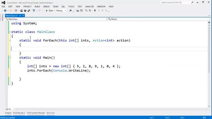Open the BUILD menu
Viewport: 212px width, 119px height.
tap(37, 7)
